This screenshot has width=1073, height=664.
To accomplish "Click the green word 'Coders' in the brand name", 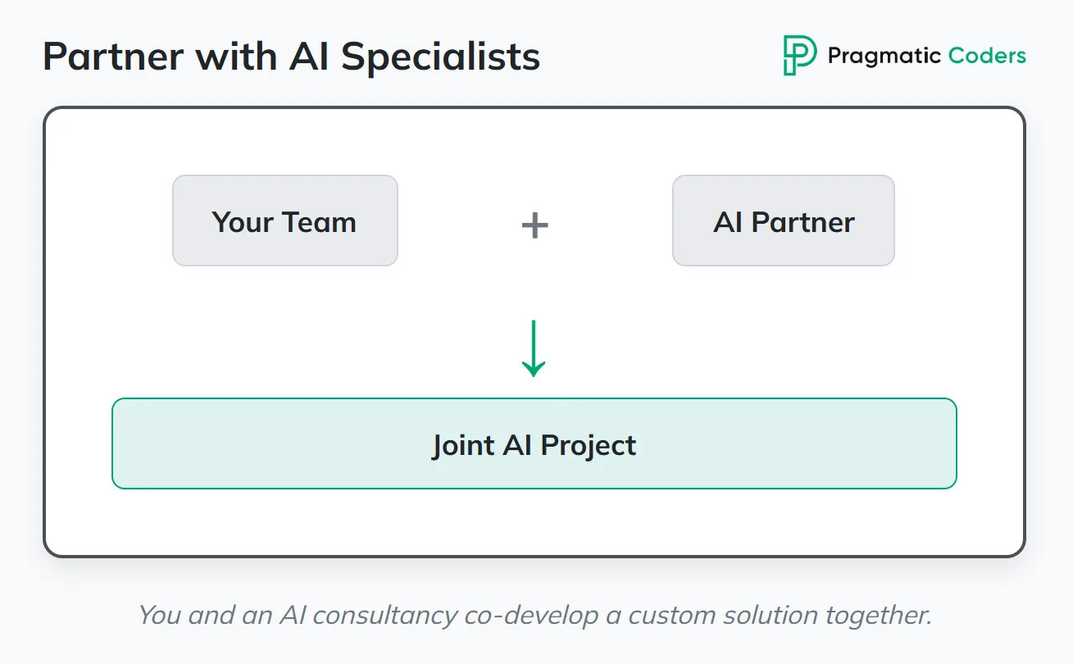I will (987, 56).
